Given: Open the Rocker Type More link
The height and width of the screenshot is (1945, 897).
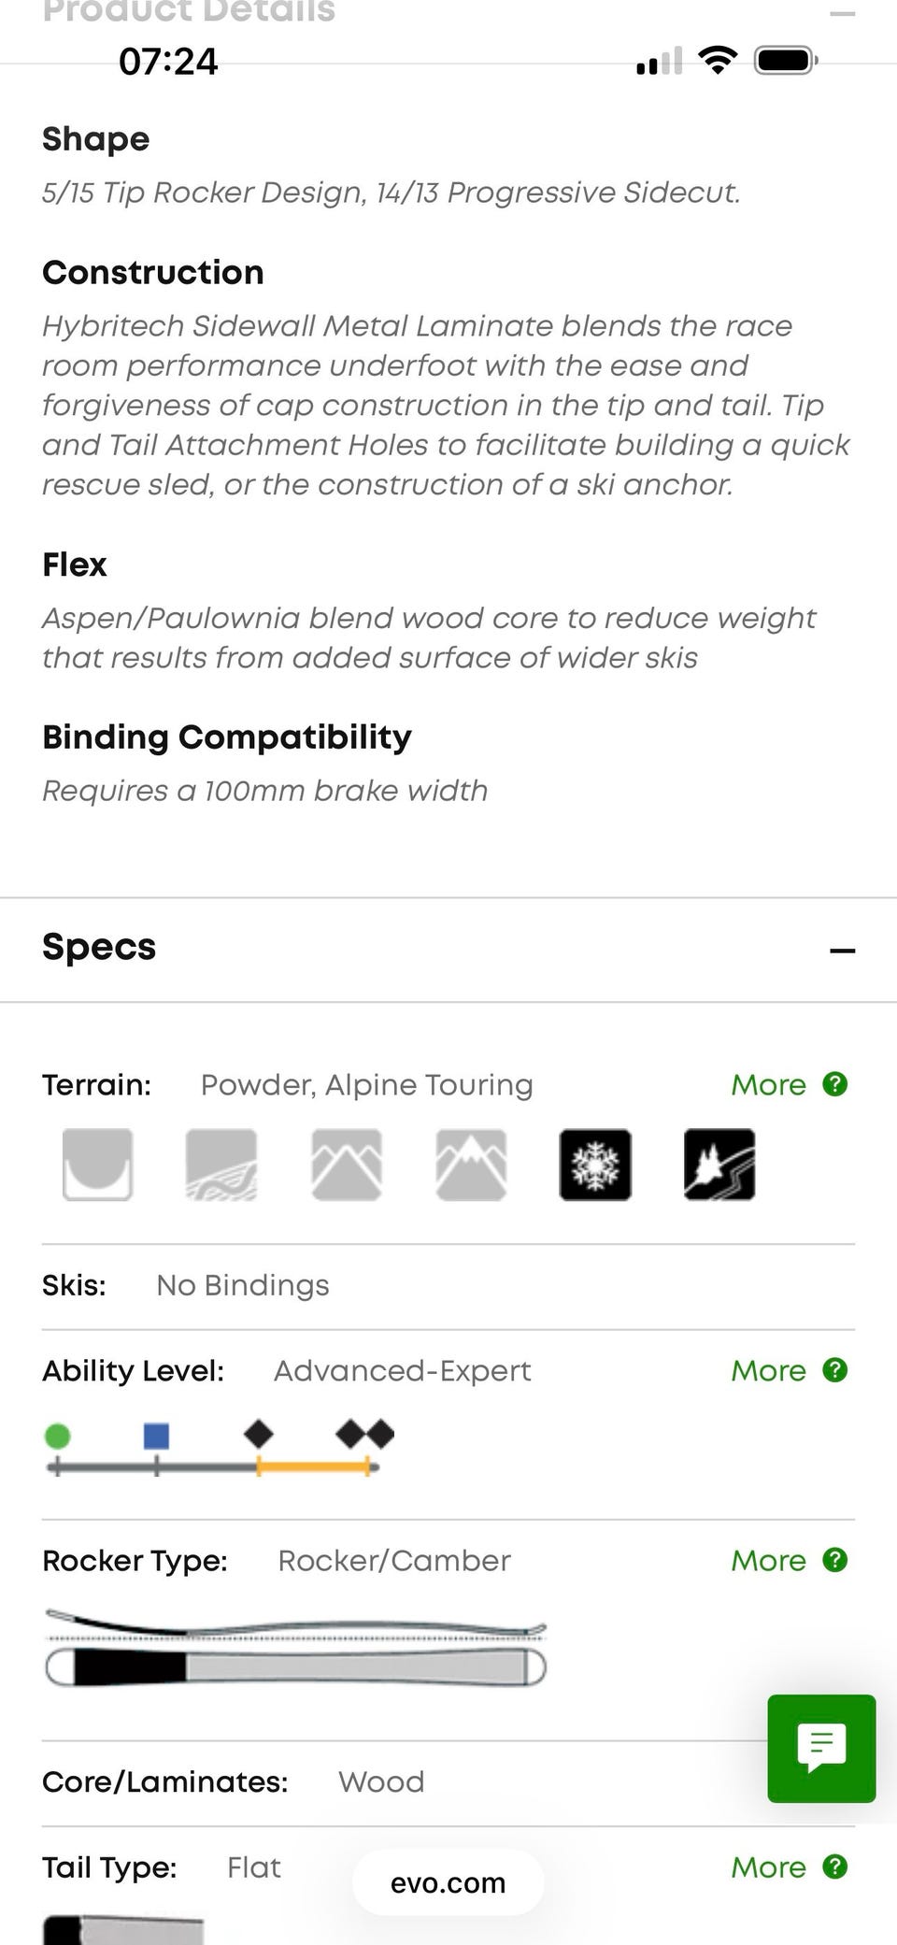Looking at the screenshot, I should click(x=768, y=1560).
